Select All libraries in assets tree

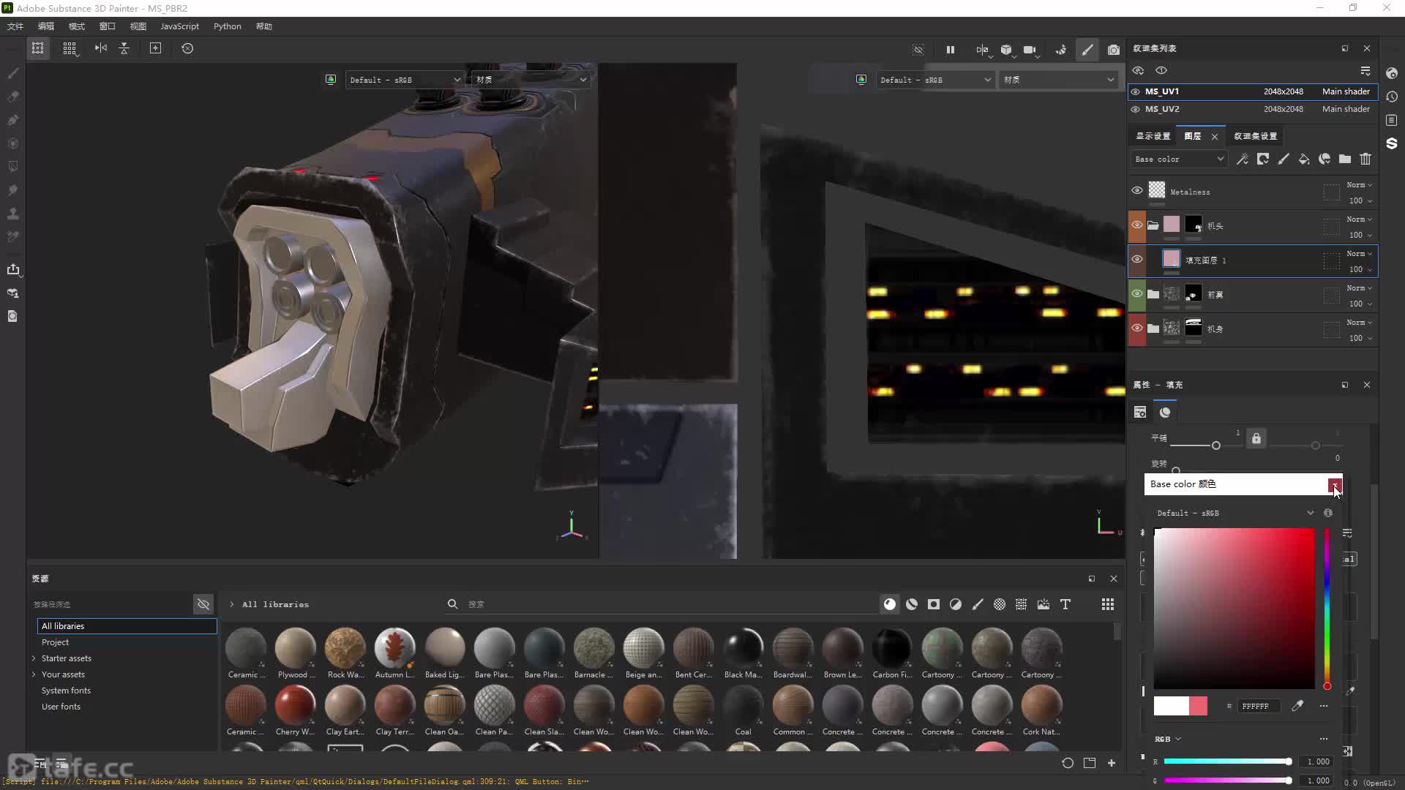click(127, 626)
